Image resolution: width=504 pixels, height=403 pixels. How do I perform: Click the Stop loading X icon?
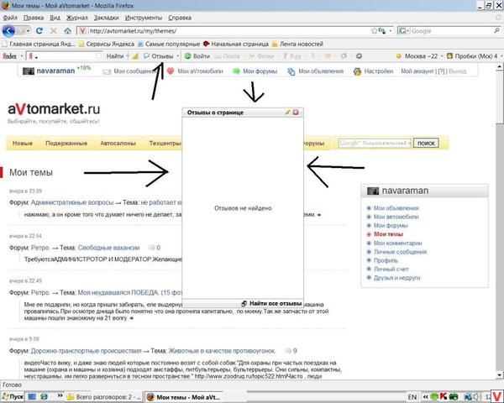[54, 31]
